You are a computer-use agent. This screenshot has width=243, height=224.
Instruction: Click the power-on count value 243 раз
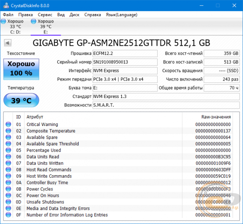[x=222, y=79]
